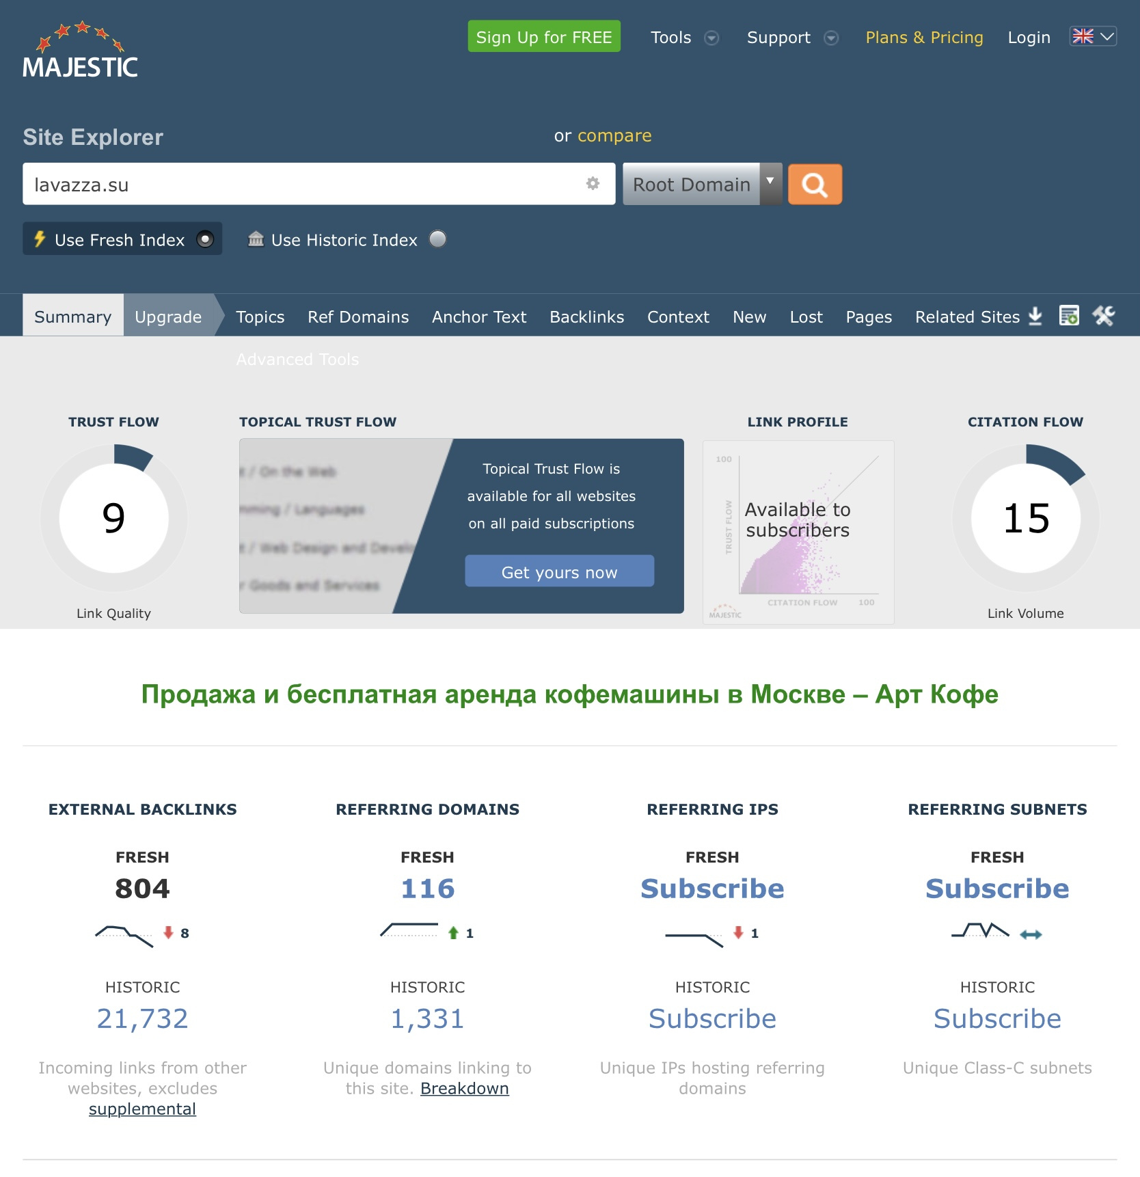Image resolution: width=1140 pixels, height=1177 pixels.
Task: Click the Majestic logo
Action: pos(80,49)
